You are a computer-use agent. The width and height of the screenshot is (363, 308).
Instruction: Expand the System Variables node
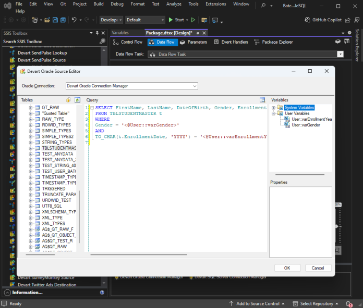click(274, 108)
